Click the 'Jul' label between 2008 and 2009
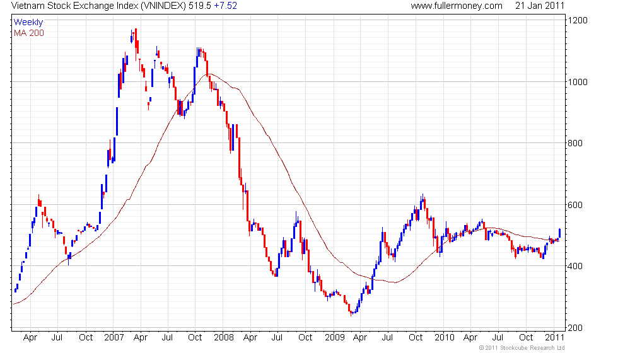The height and width of the screenshot is (353, 618). click(277, 338)
